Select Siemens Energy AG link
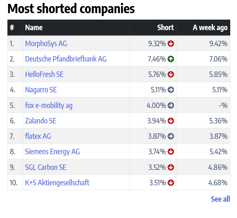Viewport: 237px width, 218px height. click(52, 152)
